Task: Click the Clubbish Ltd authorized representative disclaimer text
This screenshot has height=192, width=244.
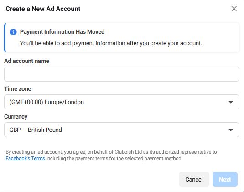Action: coord(111,152)
